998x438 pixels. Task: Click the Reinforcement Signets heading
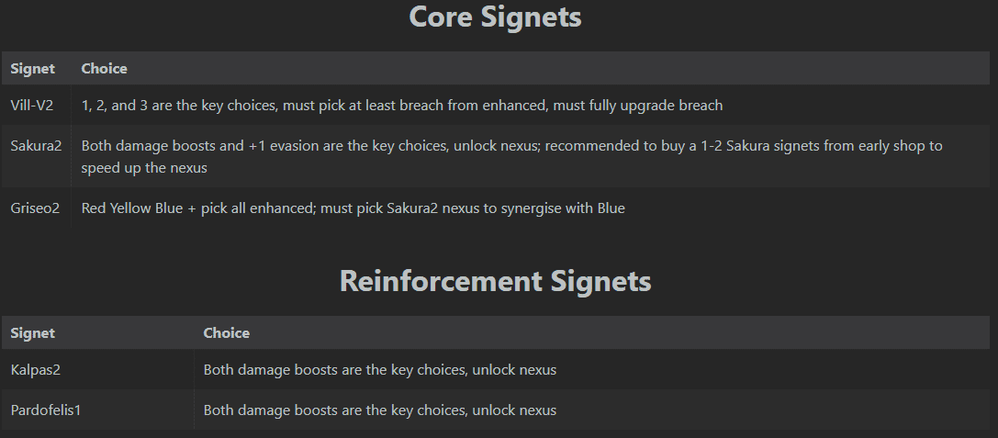[x=495, y=281]
